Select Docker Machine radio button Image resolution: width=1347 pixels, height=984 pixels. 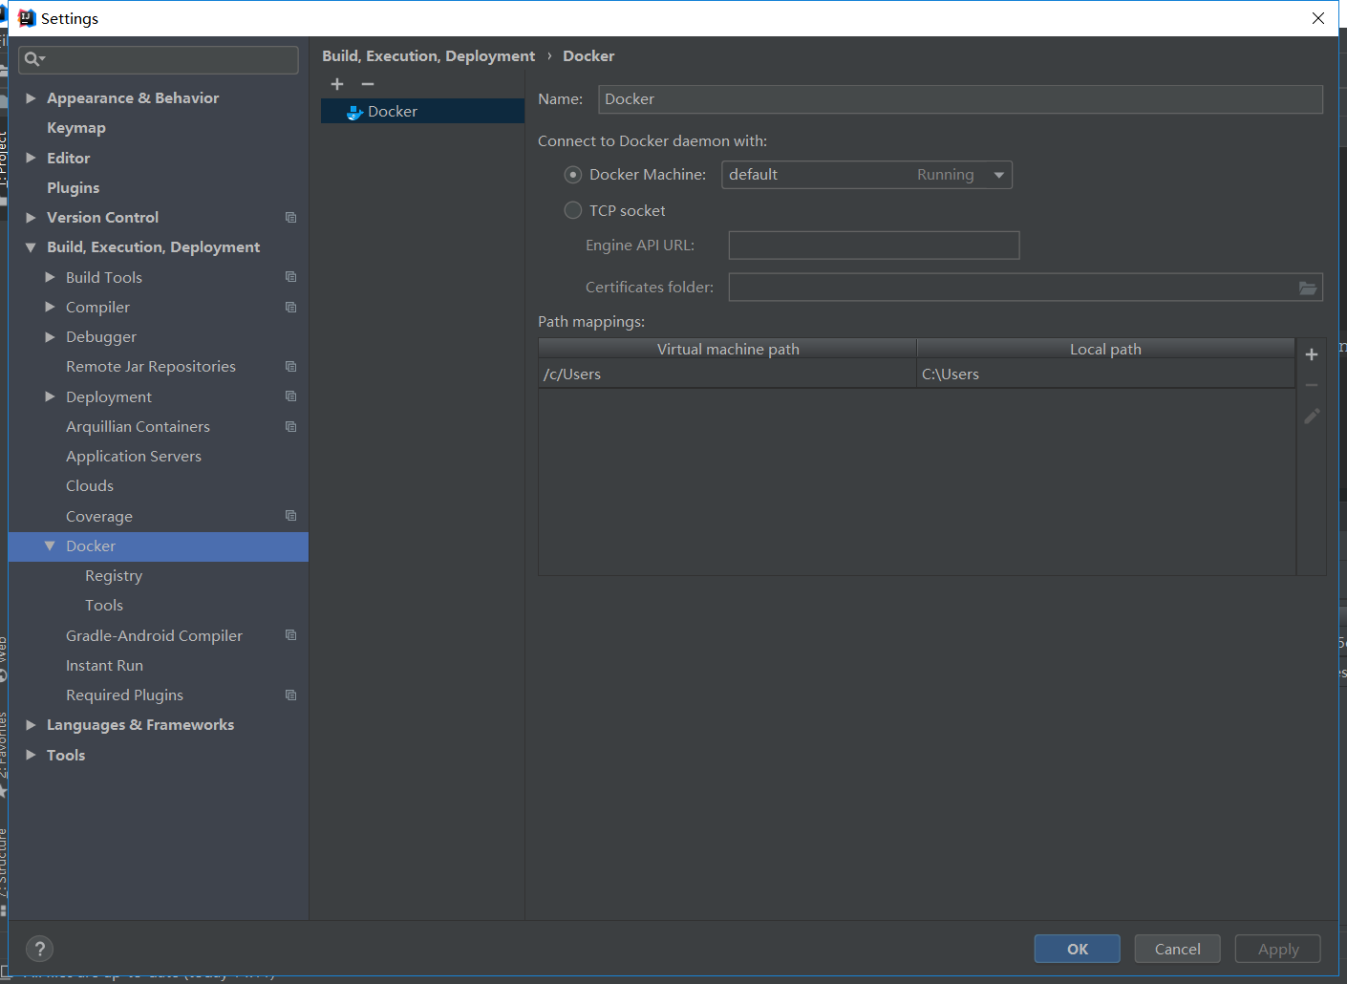coord(573,175)
